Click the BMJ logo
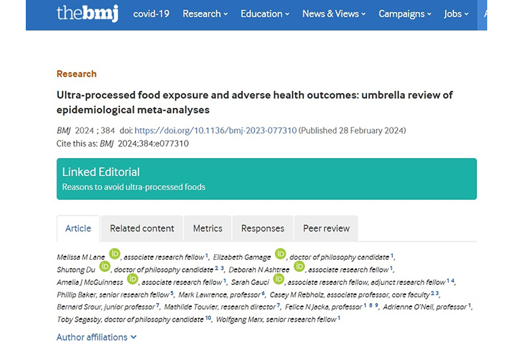The width and height of the screenshot is (513, 348). coord(88,14)
